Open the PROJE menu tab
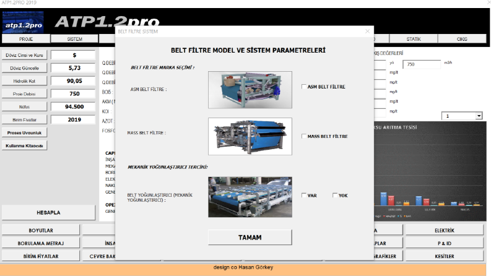491x276 pixels. (x=26, y=39)
